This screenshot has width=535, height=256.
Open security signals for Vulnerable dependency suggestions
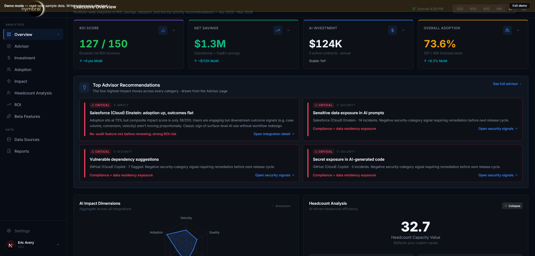click(274, 175)
